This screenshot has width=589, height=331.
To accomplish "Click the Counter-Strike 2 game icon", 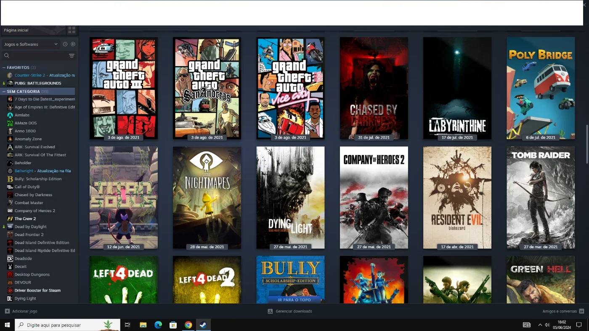I will (x=10, y=75).
